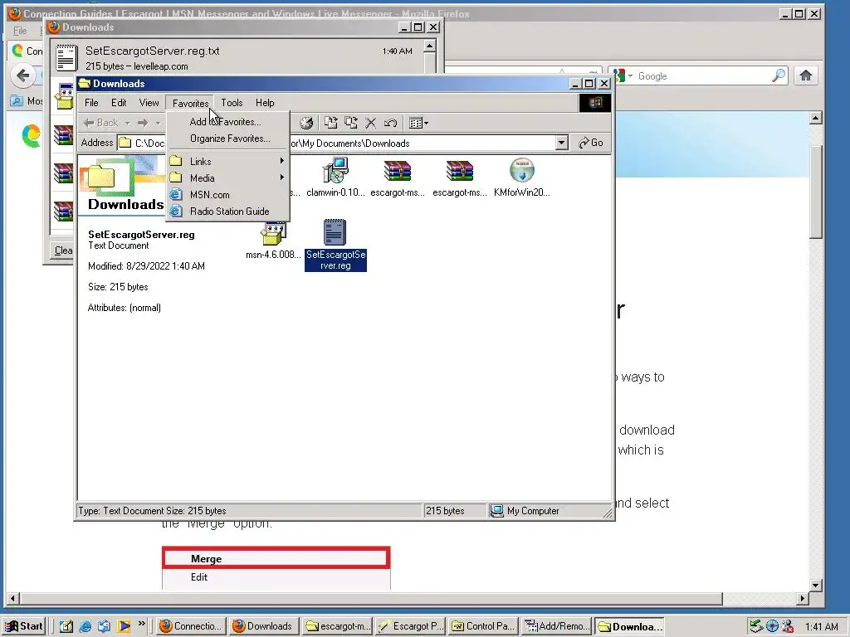Click Show Desktop quick launch icon
Viewport: 850px width, 637px height.
coord(66,626)
